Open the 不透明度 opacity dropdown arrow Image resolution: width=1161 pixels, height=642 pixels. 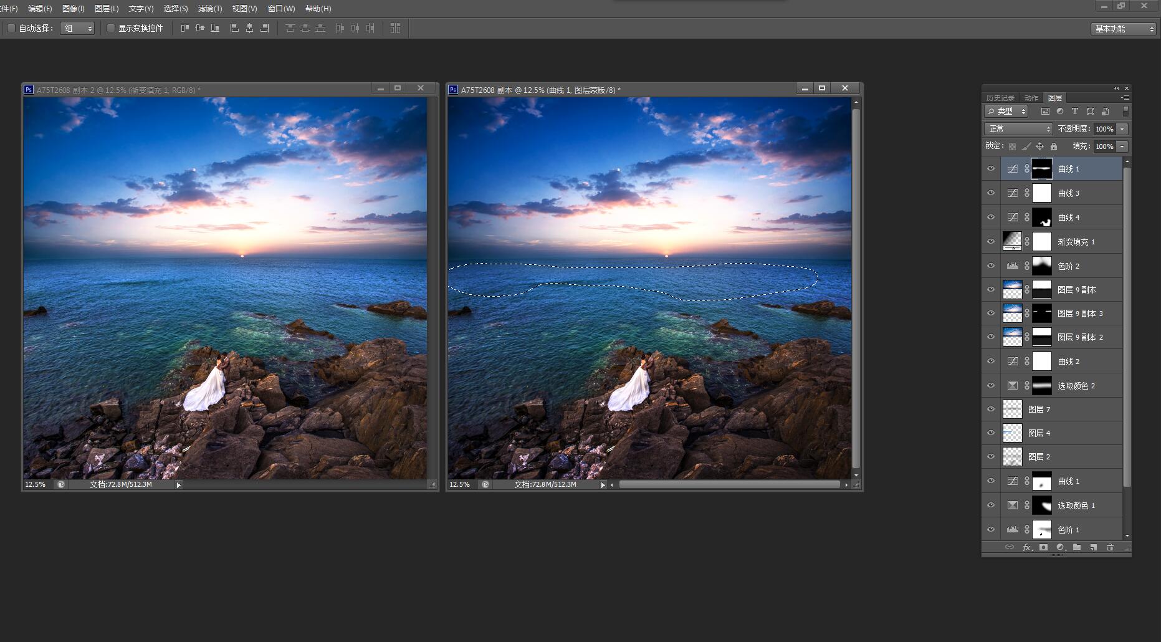tap(1122, 129)
